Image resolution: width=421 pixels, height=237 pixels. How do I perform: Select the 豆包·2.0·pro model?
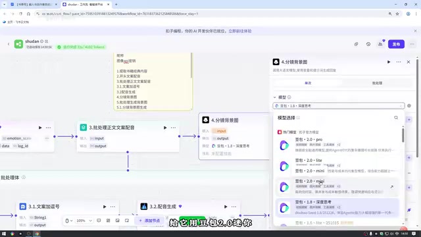(337, 145)
